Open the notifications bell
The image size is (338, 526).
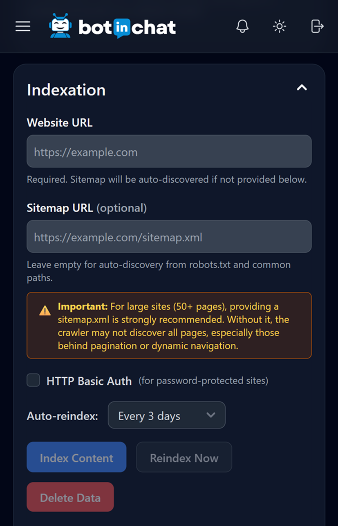[242, 27]
